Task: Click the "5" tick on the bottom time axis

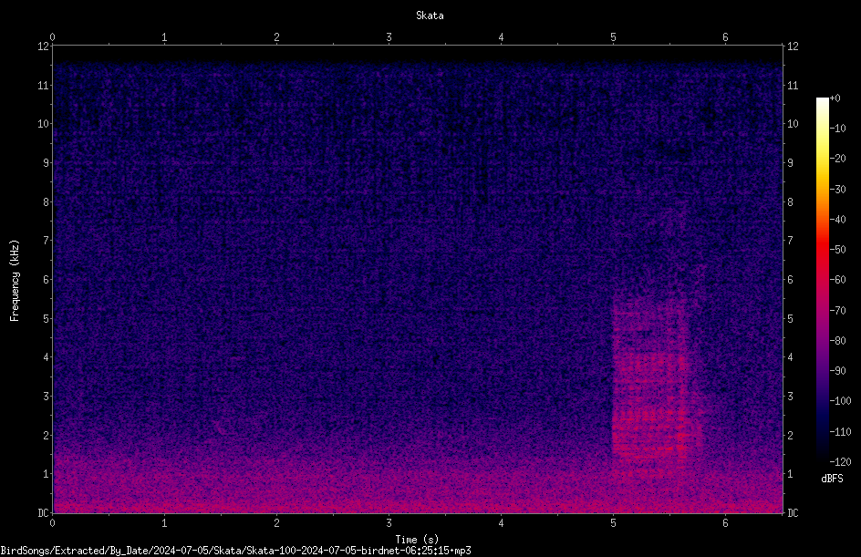Action: 613,523
